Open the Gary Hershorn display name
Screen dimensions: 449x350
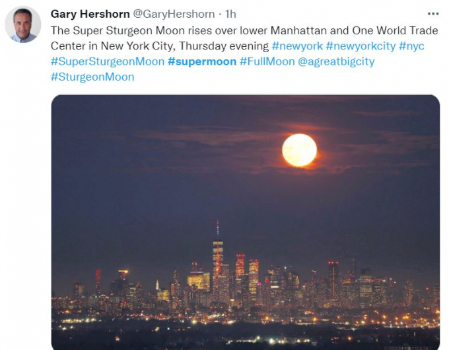90,14
